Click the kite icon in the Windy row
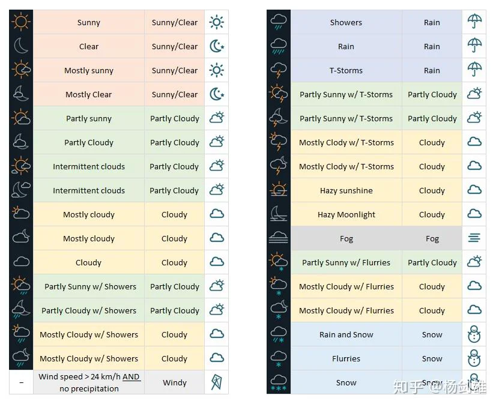 (x=217, y=382)
